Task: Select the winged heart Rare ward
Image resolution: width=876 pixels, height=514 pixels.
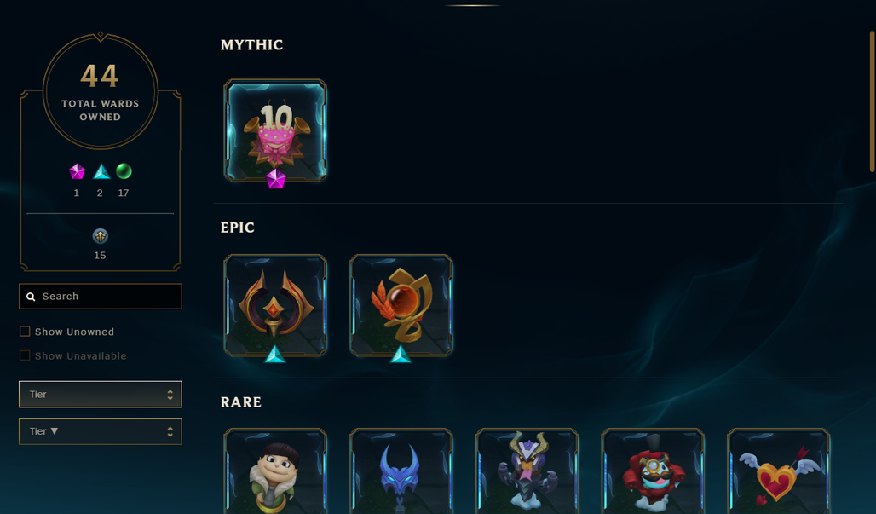Action: pos(779,471)
